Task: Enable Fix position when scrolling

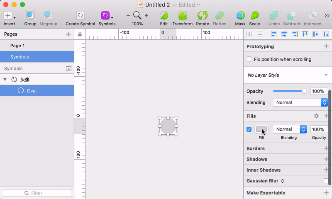Action: tap(249, 59)
